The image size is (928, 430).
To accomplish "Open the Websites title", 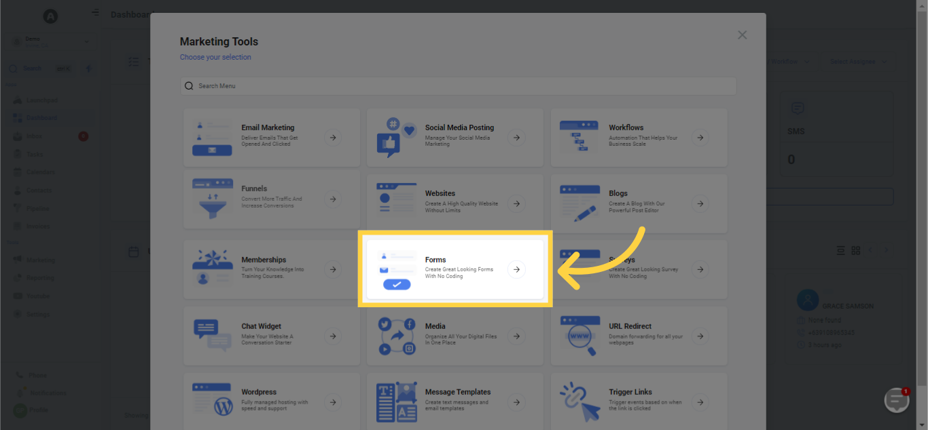I will coord(440,193).
